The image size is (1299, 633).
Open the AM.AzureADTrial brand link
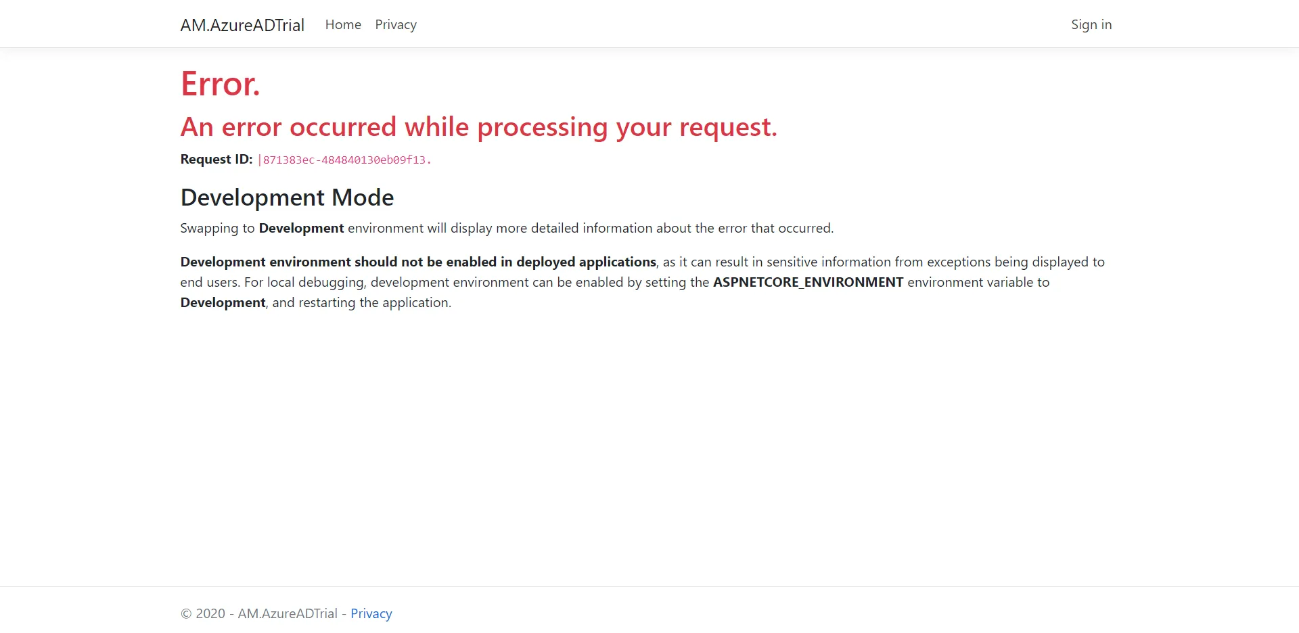click(242, 25)
